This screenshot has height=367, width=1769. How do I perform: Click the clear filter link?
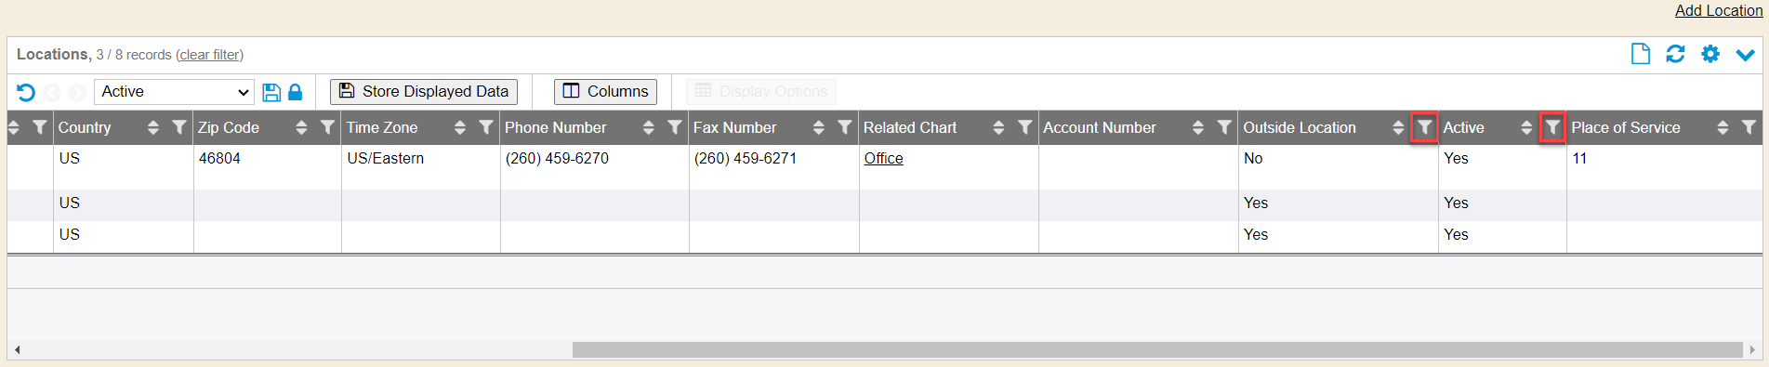pyautogui.click(x=210, y=55)
